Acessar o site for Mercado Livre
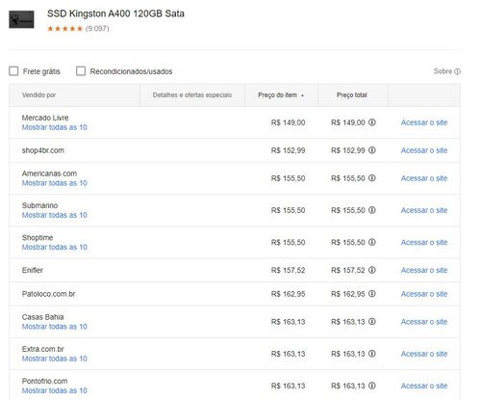 (424, 122)
